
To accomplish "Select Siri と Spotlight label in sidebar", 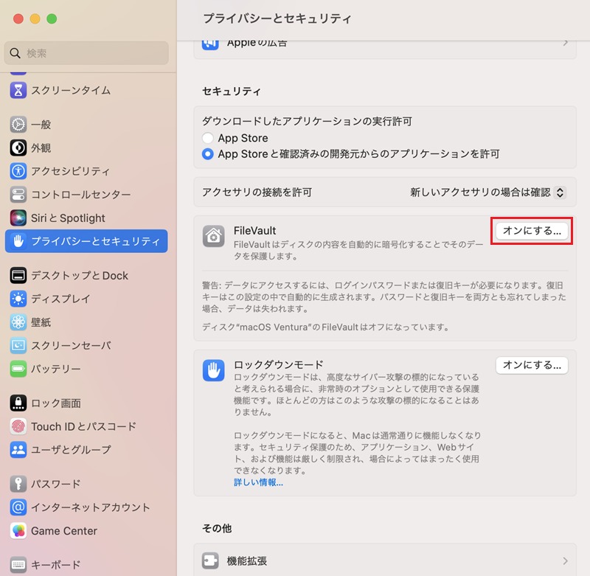I will (x=68, y=218).
